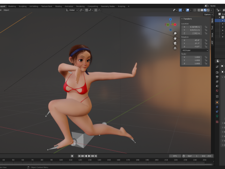Viewport: 225px width, 169px height.
Task: Toggle viewport gizmos visibility
Action: 180,10
